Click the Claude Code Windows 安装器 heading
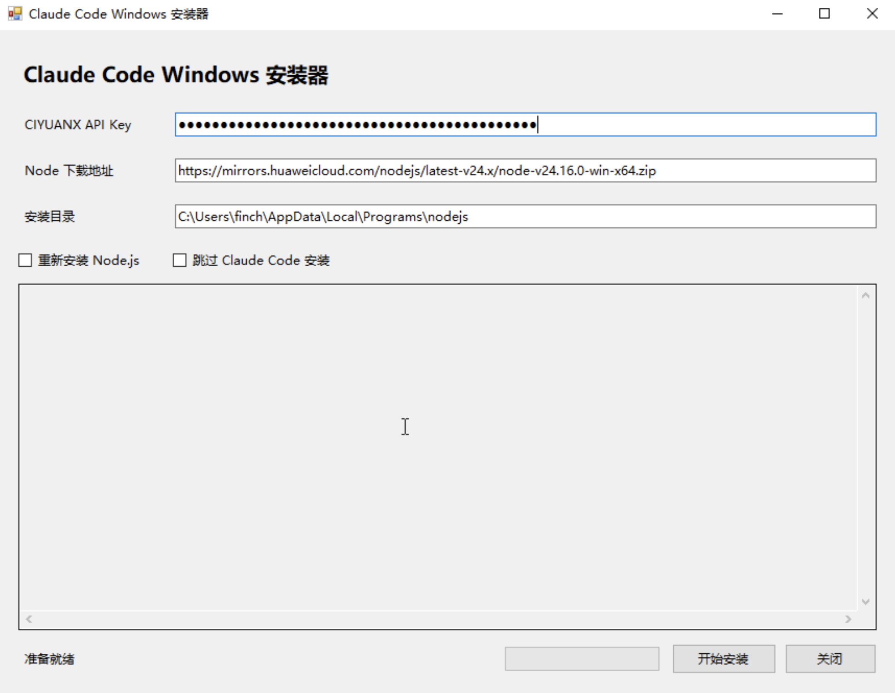 tap(176, 75)
